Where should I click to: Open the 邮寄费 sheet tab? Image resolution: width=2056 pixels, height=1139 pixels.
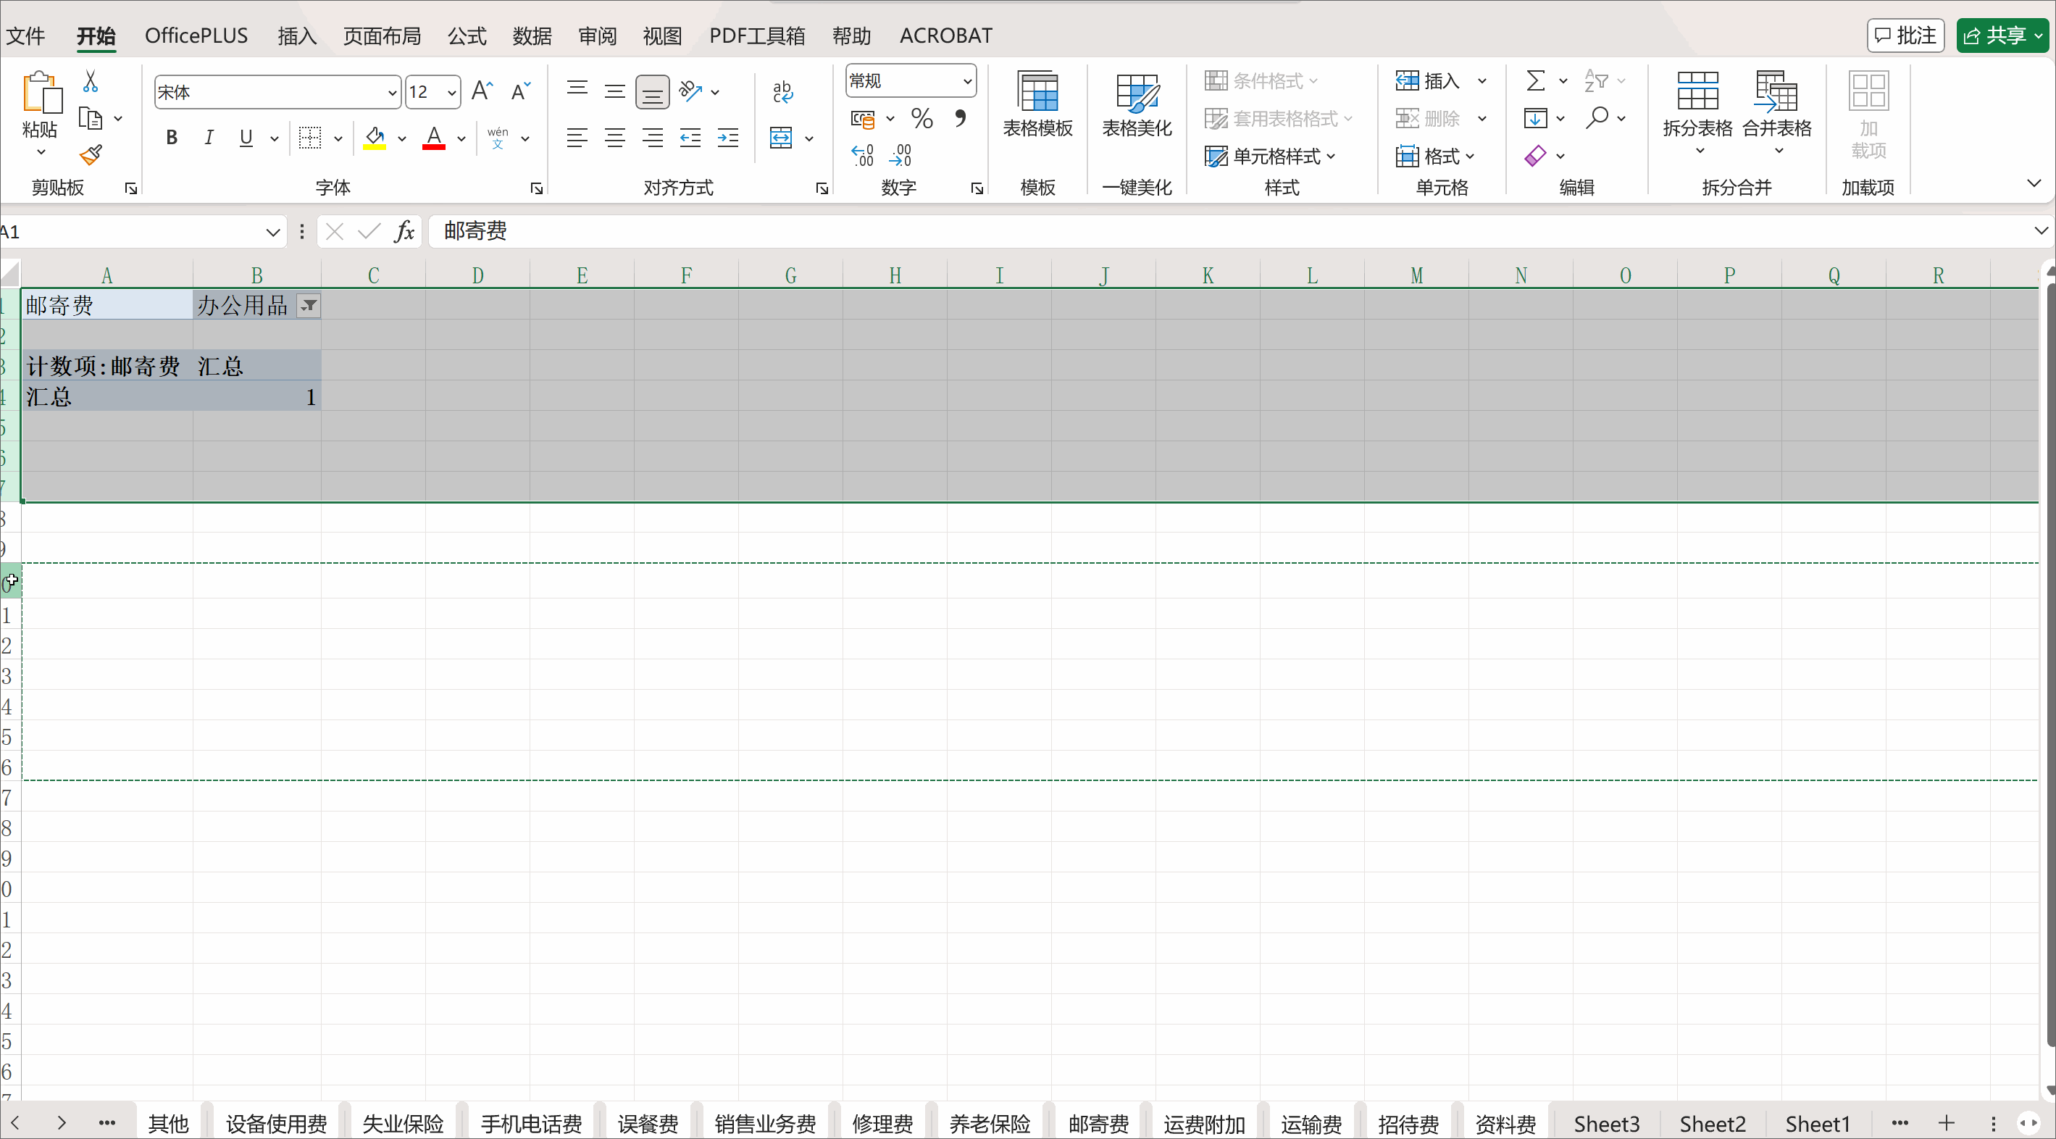(1098, 1124)
